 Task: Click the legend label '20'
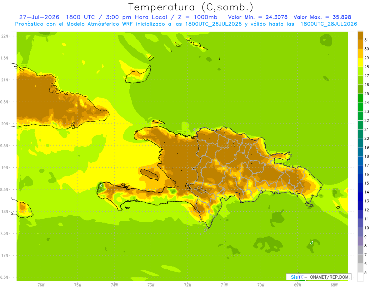(367, 138)
